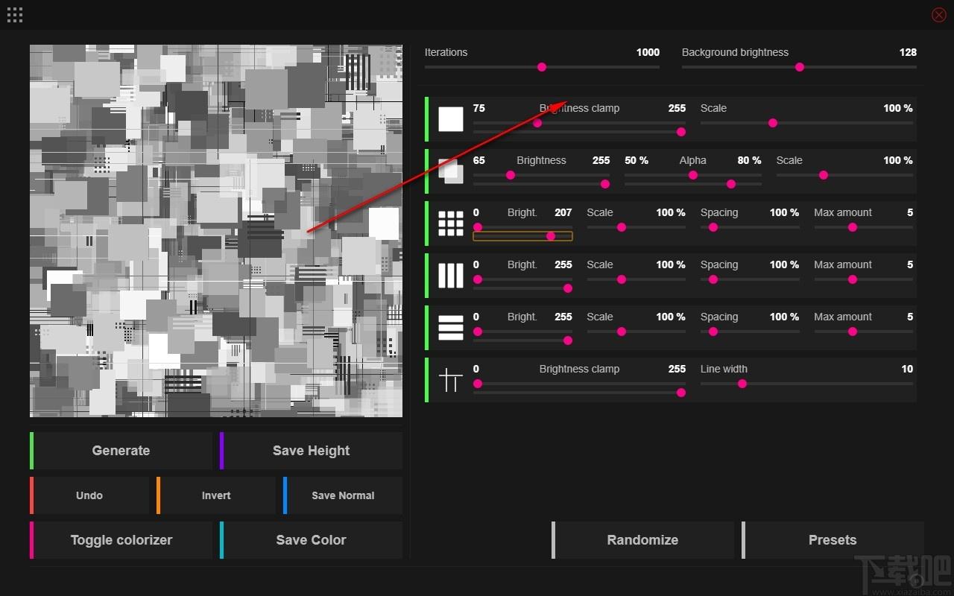
Task: Click the Toggle colorizer button
Action: (x=121, y=540)
